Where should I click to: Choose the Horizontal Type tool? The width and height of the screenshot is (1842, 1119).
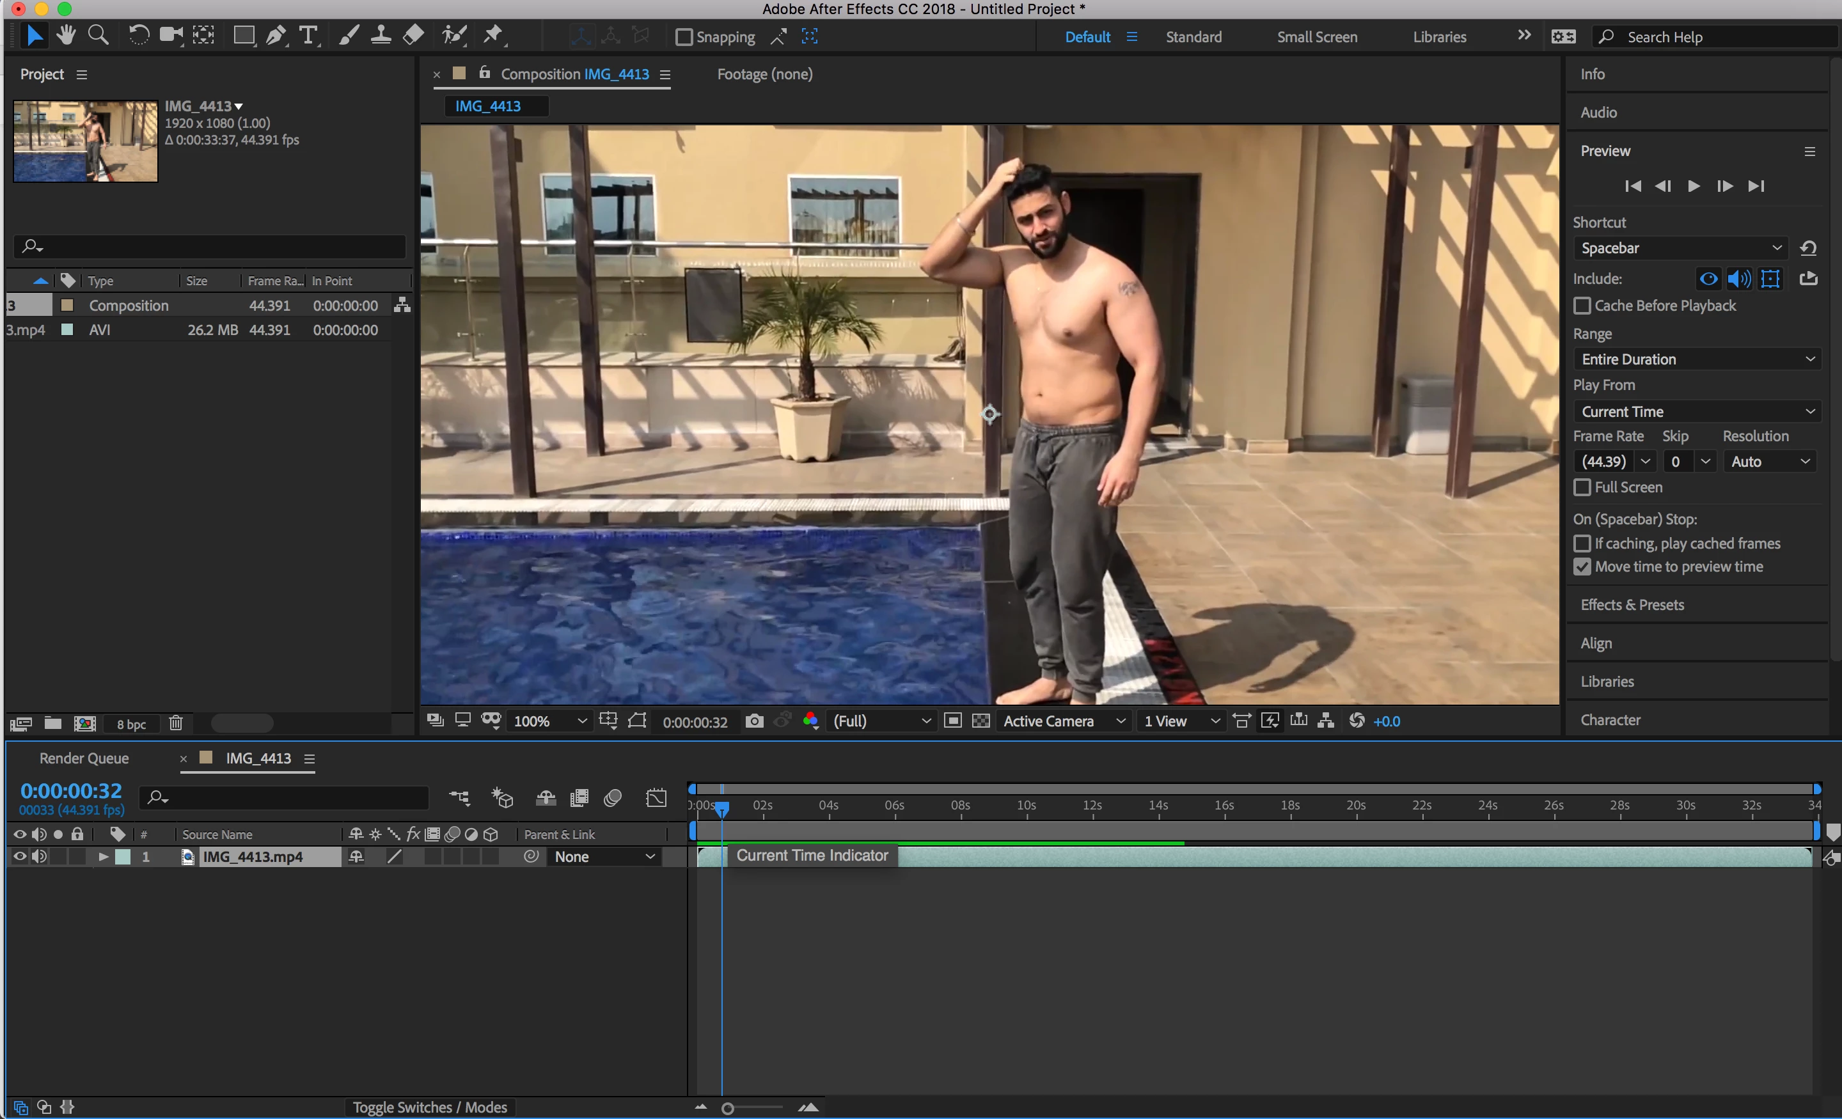click(x=308, y=36)
